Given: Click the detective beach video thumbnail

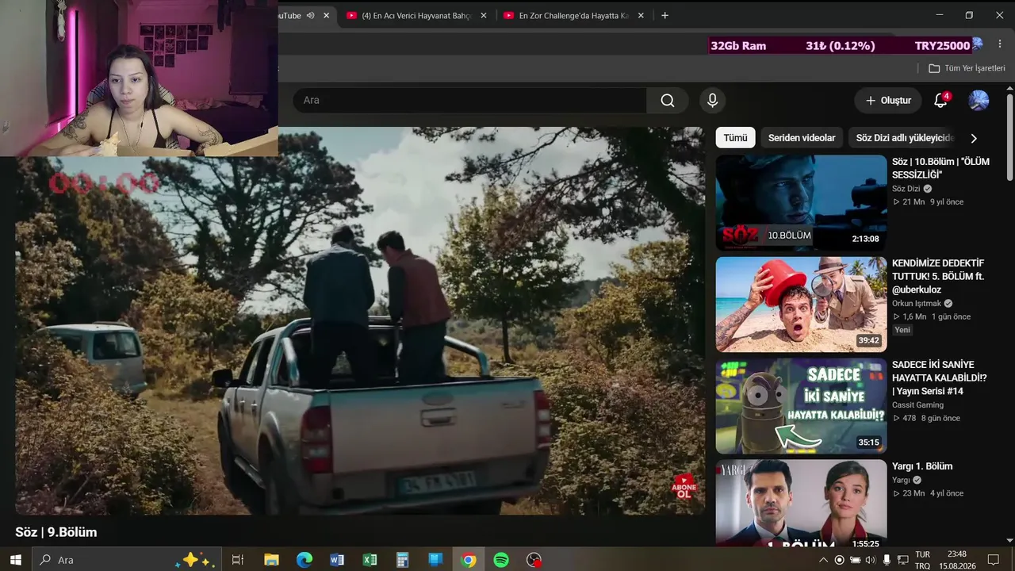Looking at the screenshot, I should pos(801,304).
